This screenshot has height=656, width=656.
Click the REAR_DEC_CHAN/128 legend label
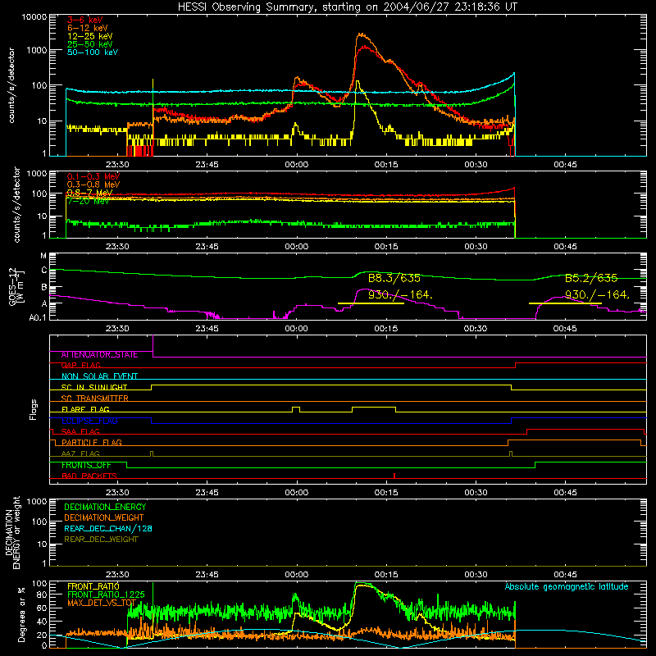click(x=108, y=528)
